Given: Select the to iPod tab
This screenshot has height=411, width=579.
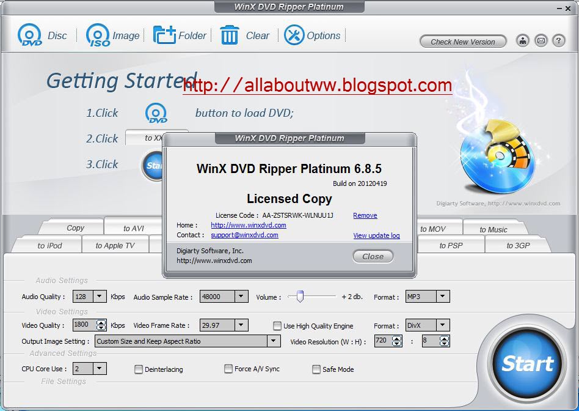Looking at the screenshot, I should pyautogui.click(x=49, y=245).
